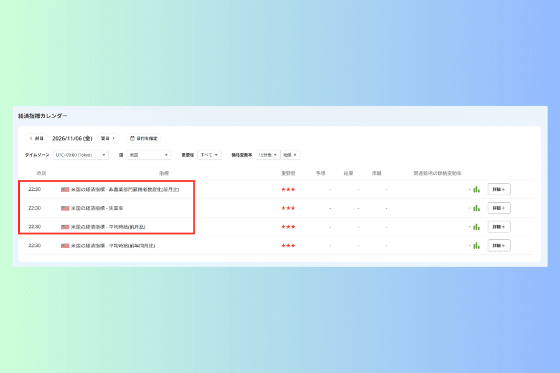560x373 pixels.
Task: Click the 結果 column header
Action: [348, 173]
